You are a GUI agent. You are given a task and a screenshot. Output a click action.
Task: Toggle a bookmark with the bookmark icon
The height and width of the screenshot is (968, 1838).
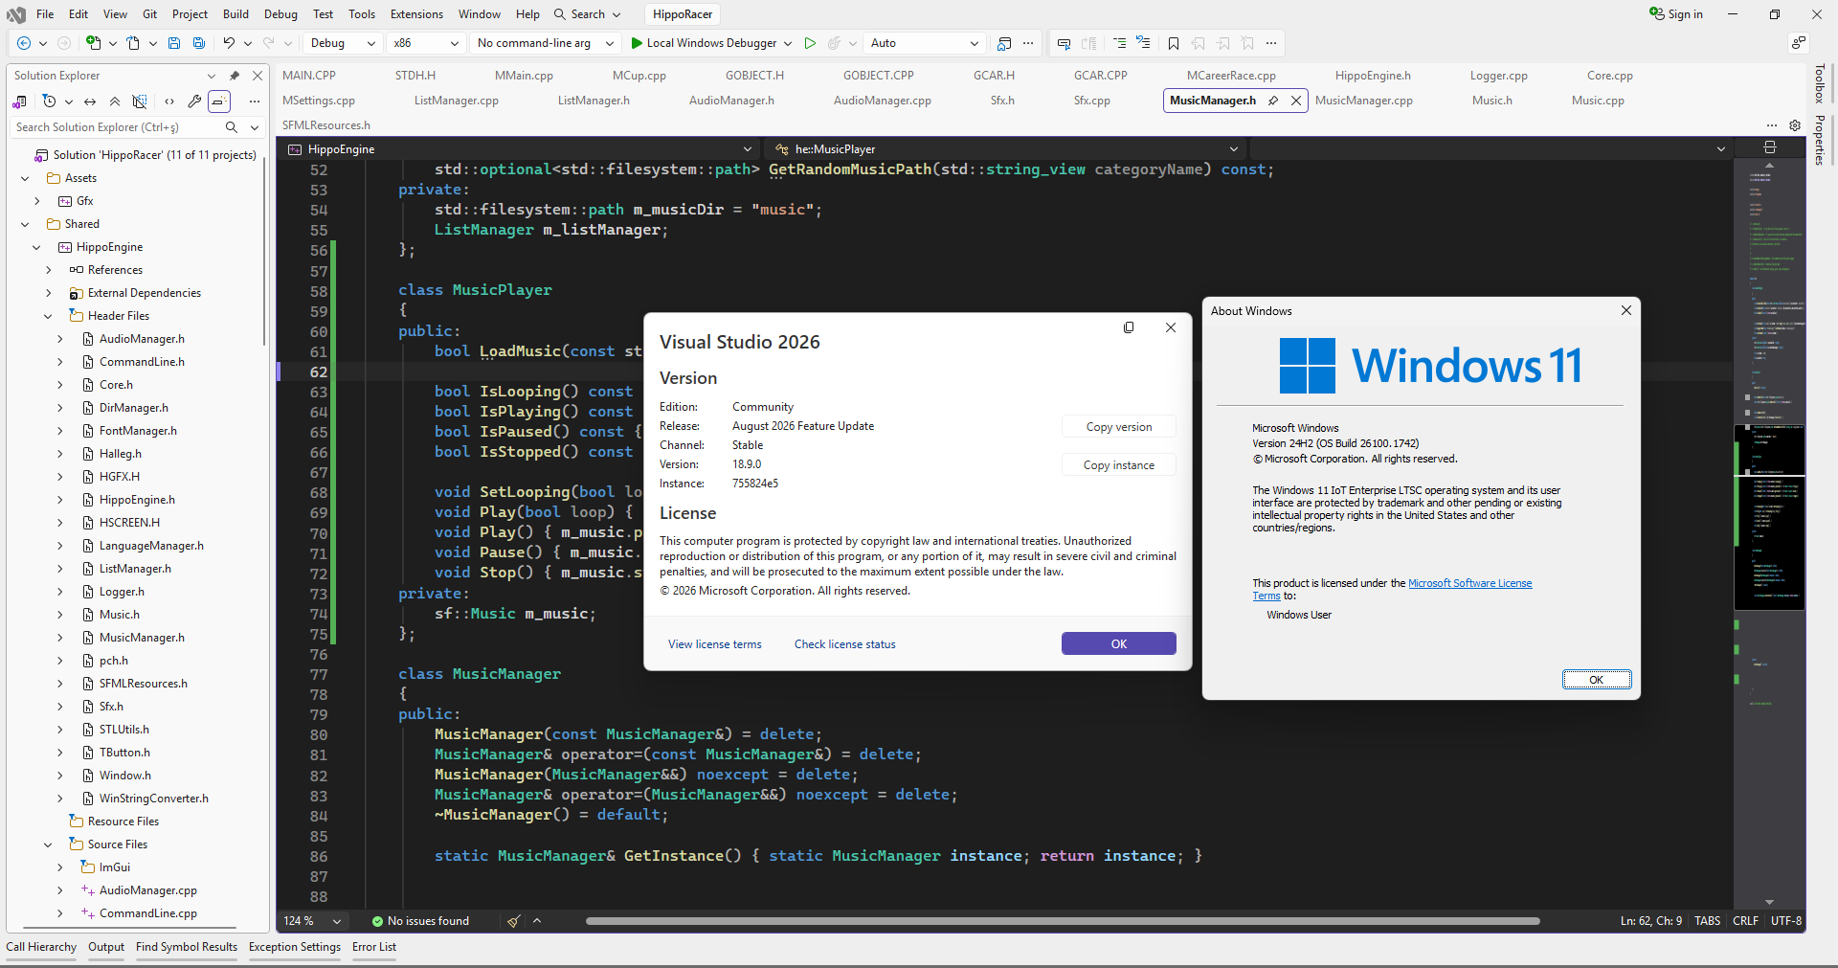[1174, 43]
